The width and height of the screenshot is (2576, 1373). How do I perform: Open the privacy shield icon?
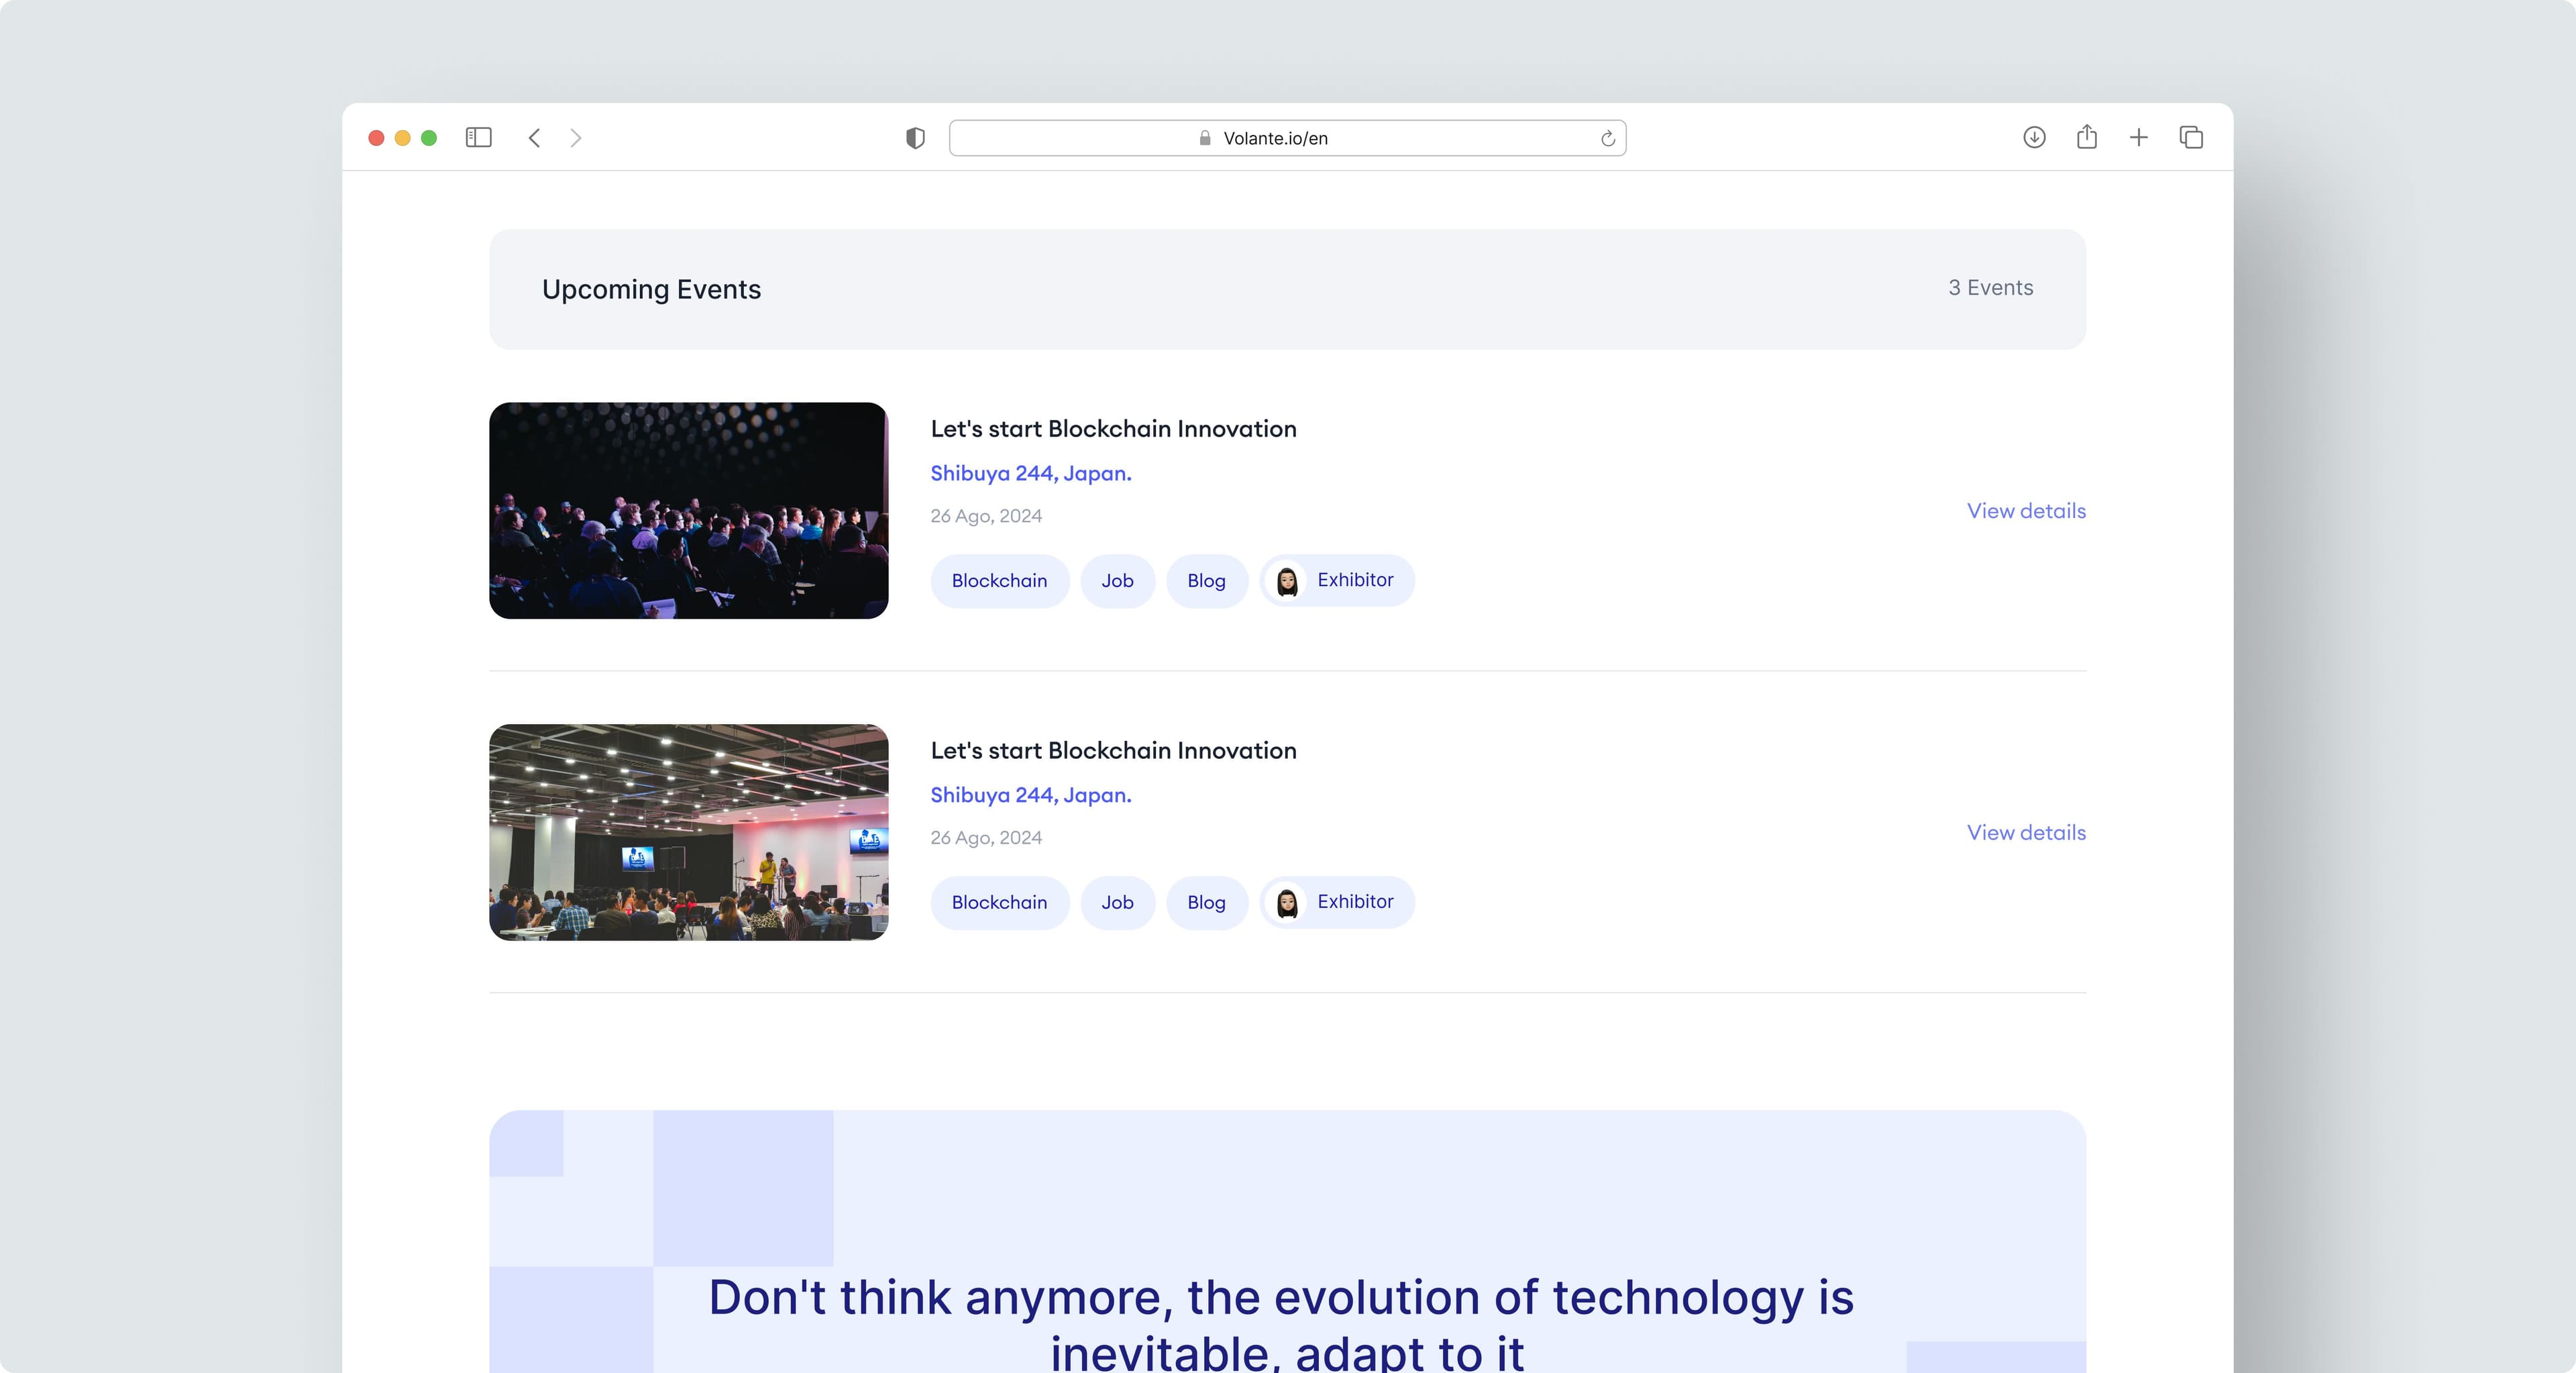pyautogui.click(x=915, y=138)
